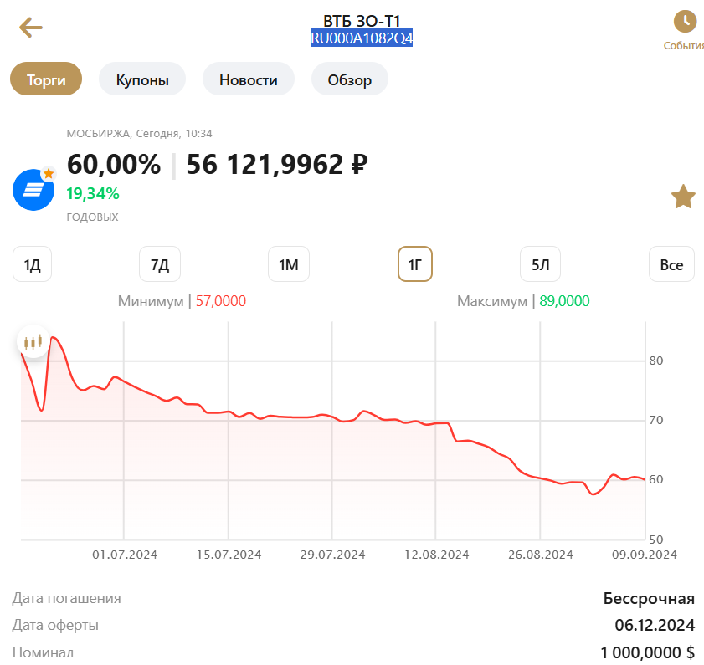Click the 15.07.2024 axis date

(229, 555)
